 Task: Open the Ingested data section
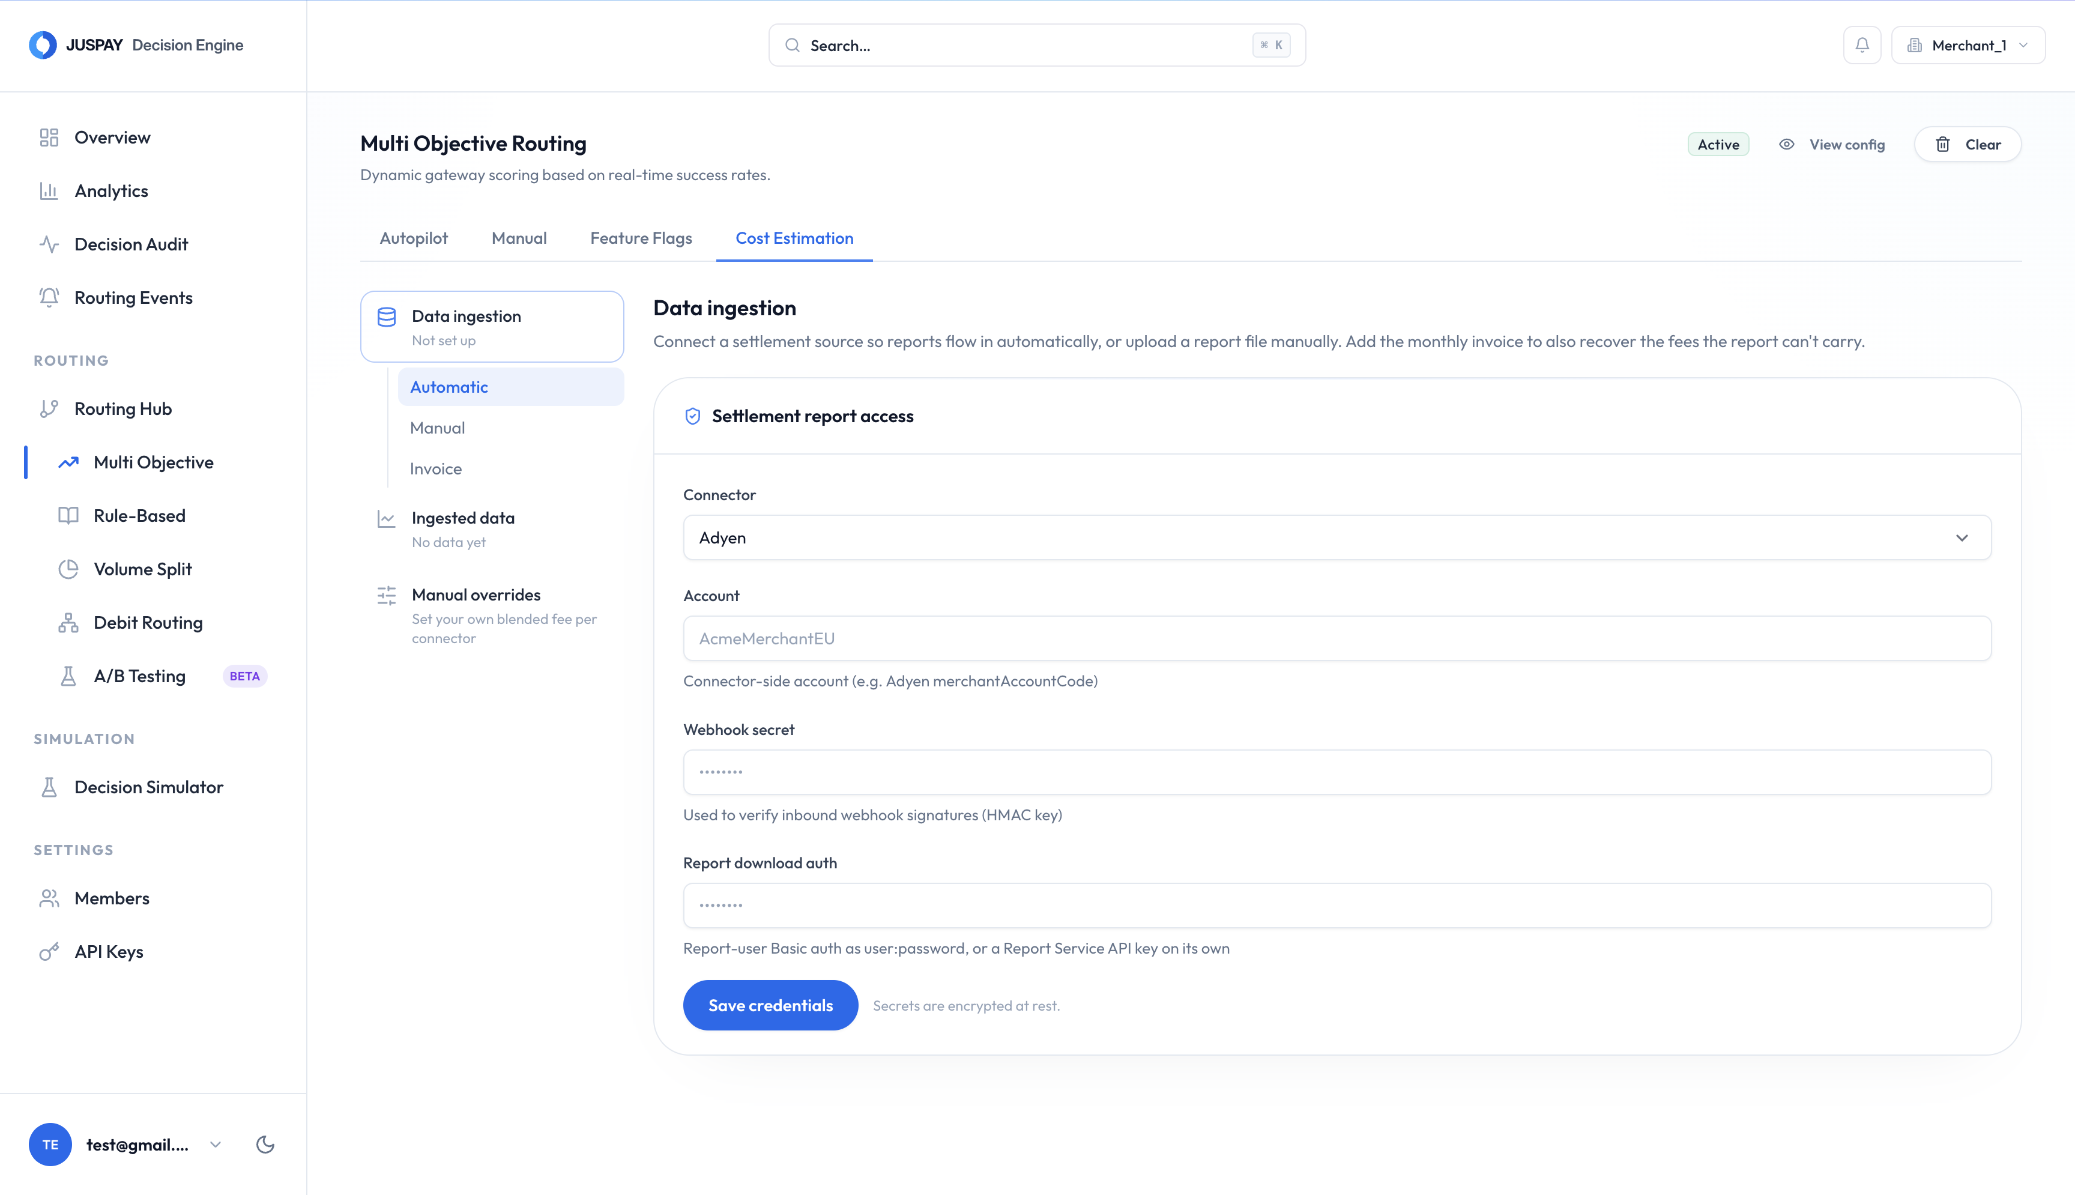(492, 528)
